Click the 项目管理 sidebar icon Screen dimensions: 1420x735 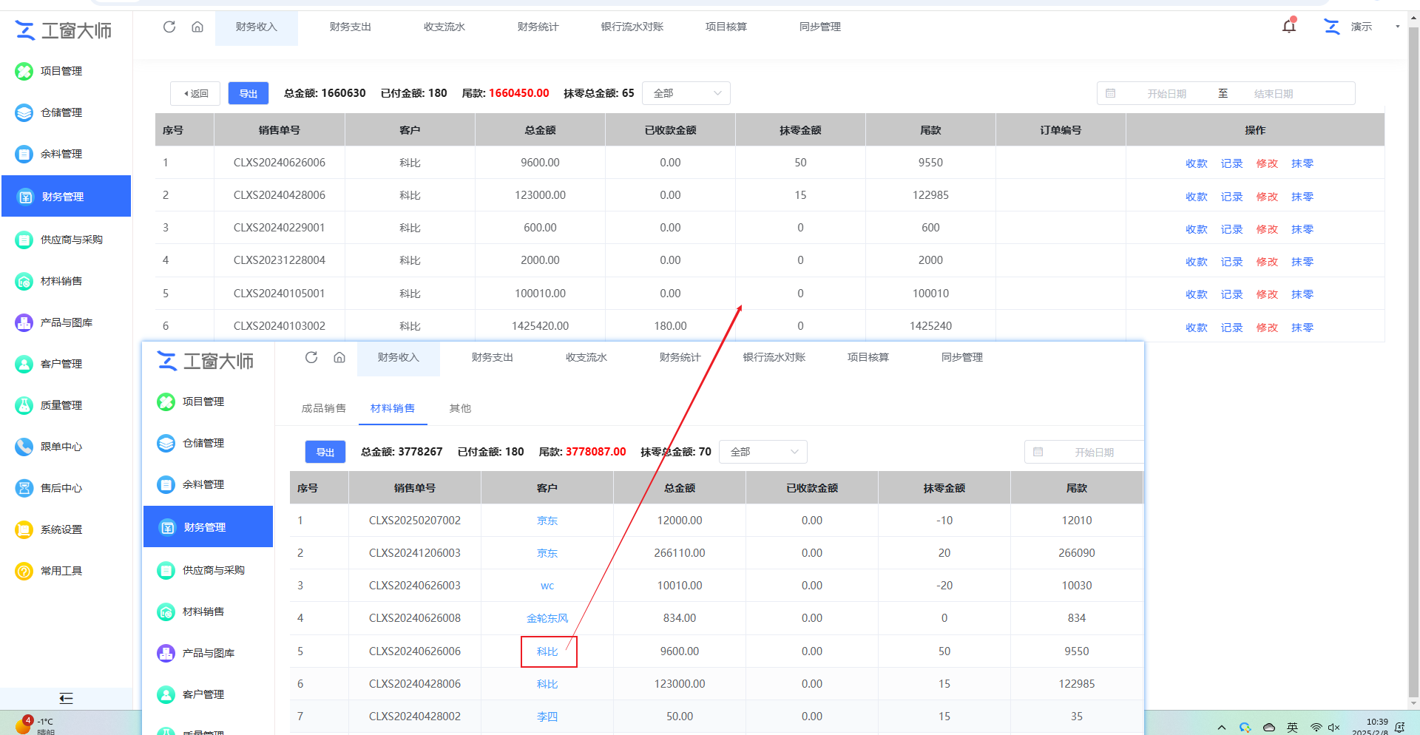[x=24, y=71]
